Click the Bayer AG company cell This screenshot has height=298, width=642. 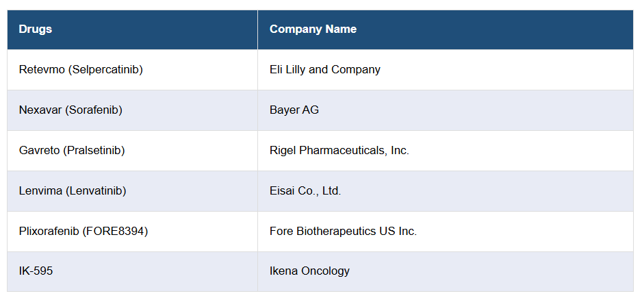(294, 110)
